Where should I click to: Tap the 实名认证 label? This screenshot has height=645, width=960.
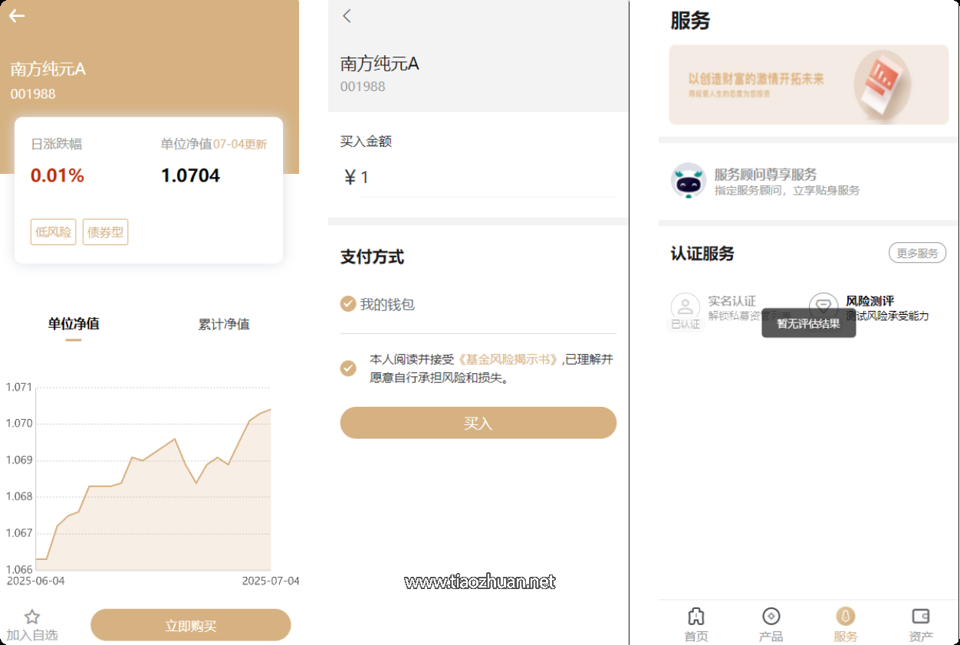tap(732, 301)
